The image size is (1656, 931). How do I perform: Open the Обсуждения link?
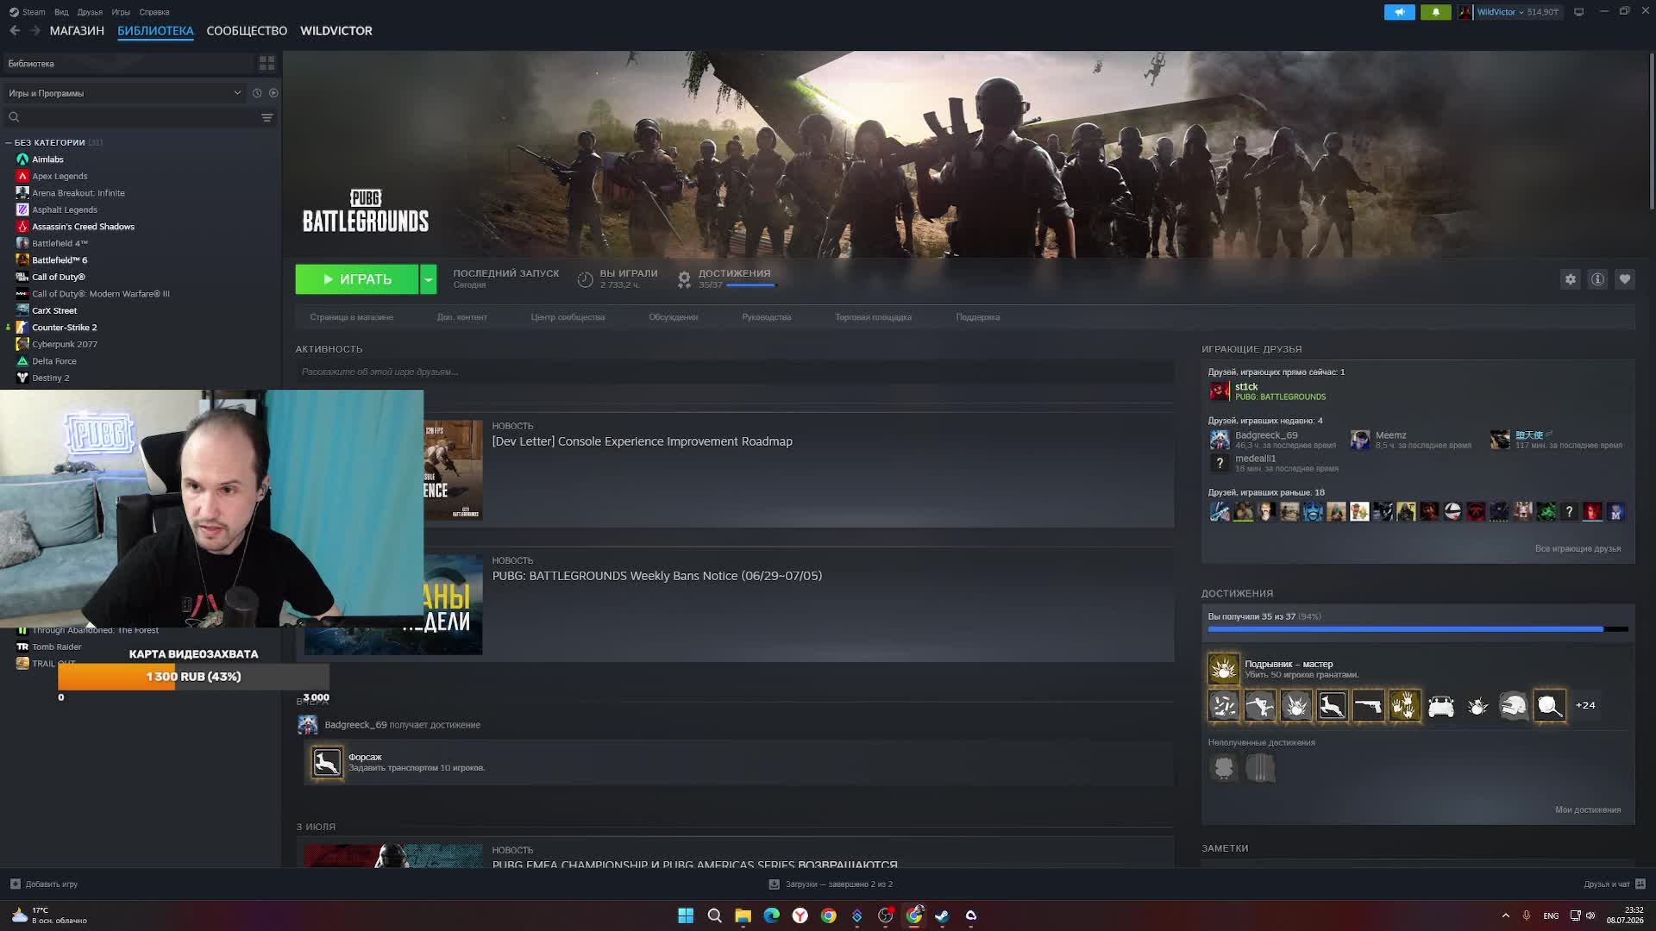click(x=673, y=317)
